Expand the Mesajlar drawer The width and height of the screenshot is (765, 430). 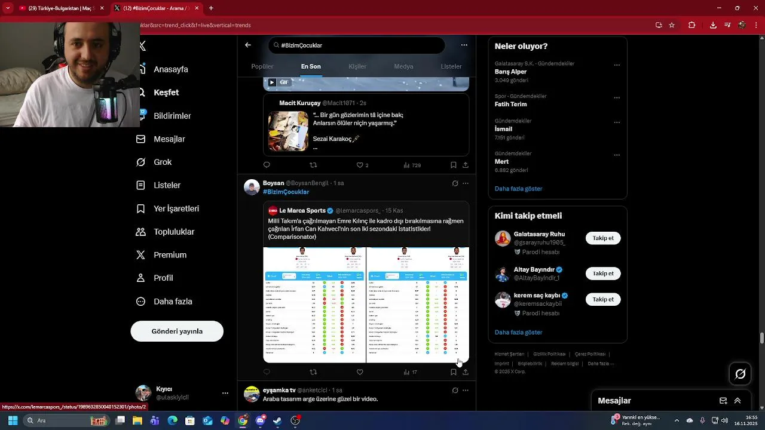738,401
